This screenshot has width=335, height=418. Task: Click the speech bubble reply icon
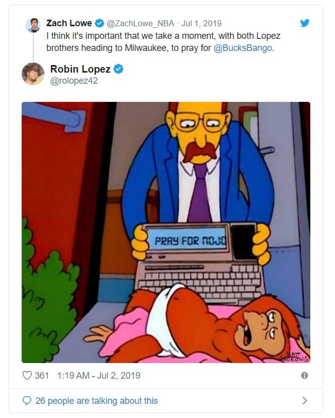(x=27, y=400)
